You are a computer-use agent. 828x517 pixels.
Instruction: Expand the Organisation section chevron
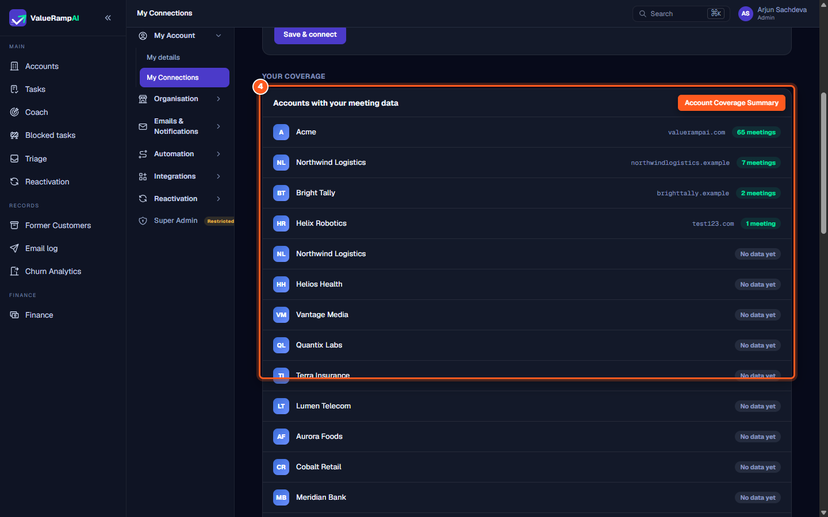click(218, 99)
